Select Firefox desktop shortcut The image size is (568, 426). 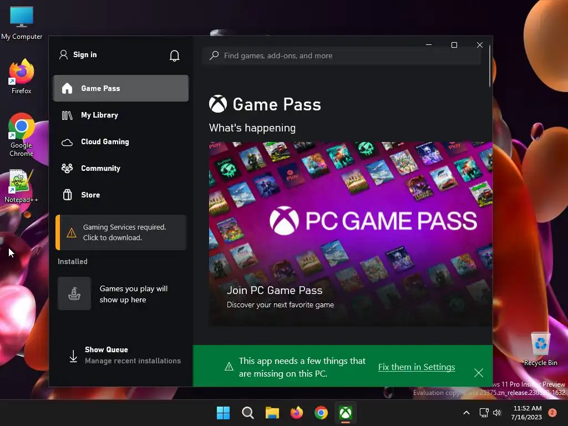point(22,77)
